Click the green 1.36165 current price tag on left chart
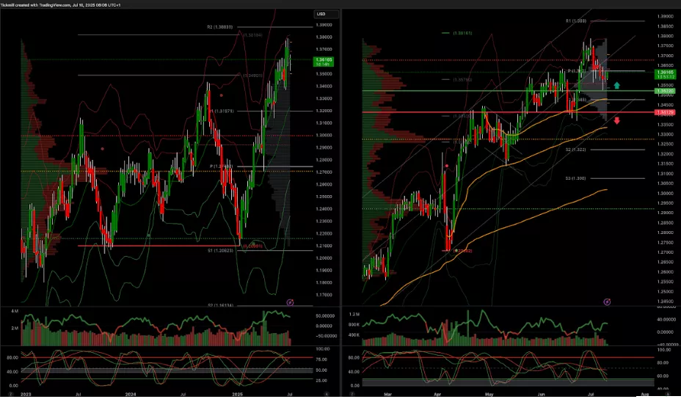 click(321, 61)
